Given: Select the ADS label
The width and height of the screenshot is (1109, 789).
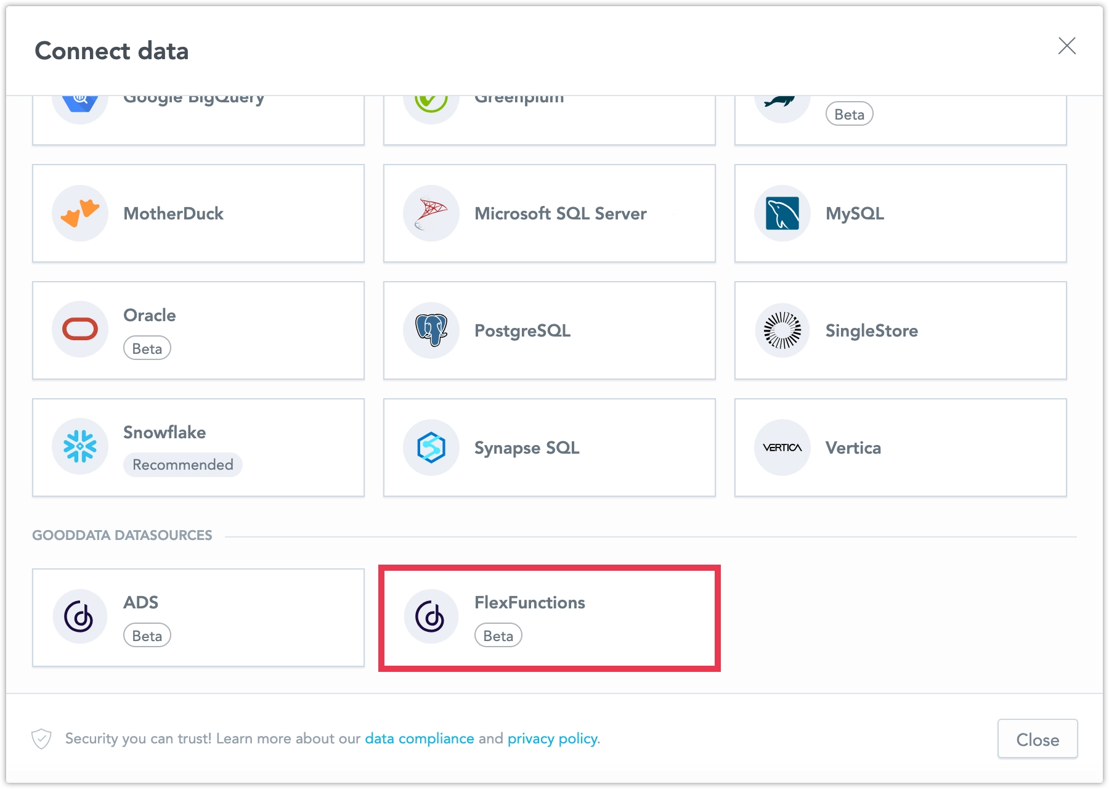Looking at the screenshot, I should [x=141, y=602].
